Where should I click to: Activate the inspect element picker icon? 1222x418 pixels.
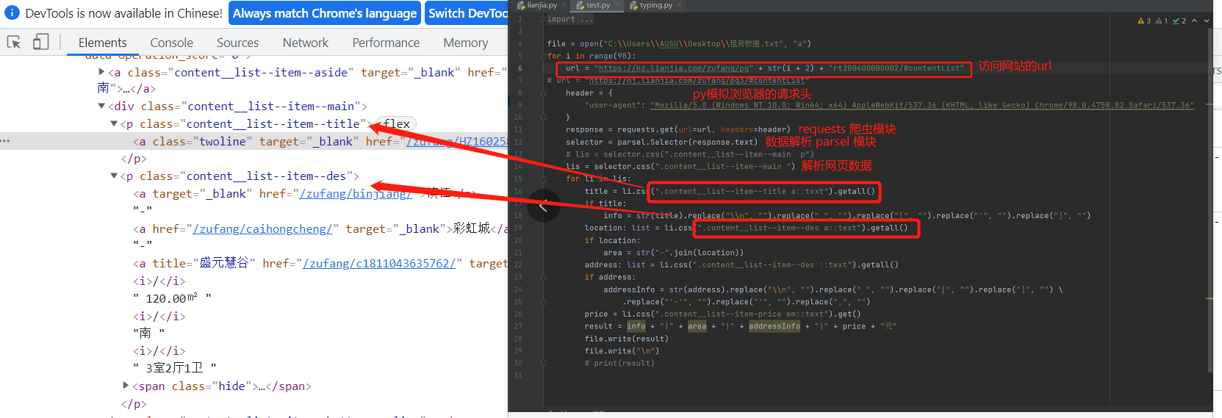(14, 42)
